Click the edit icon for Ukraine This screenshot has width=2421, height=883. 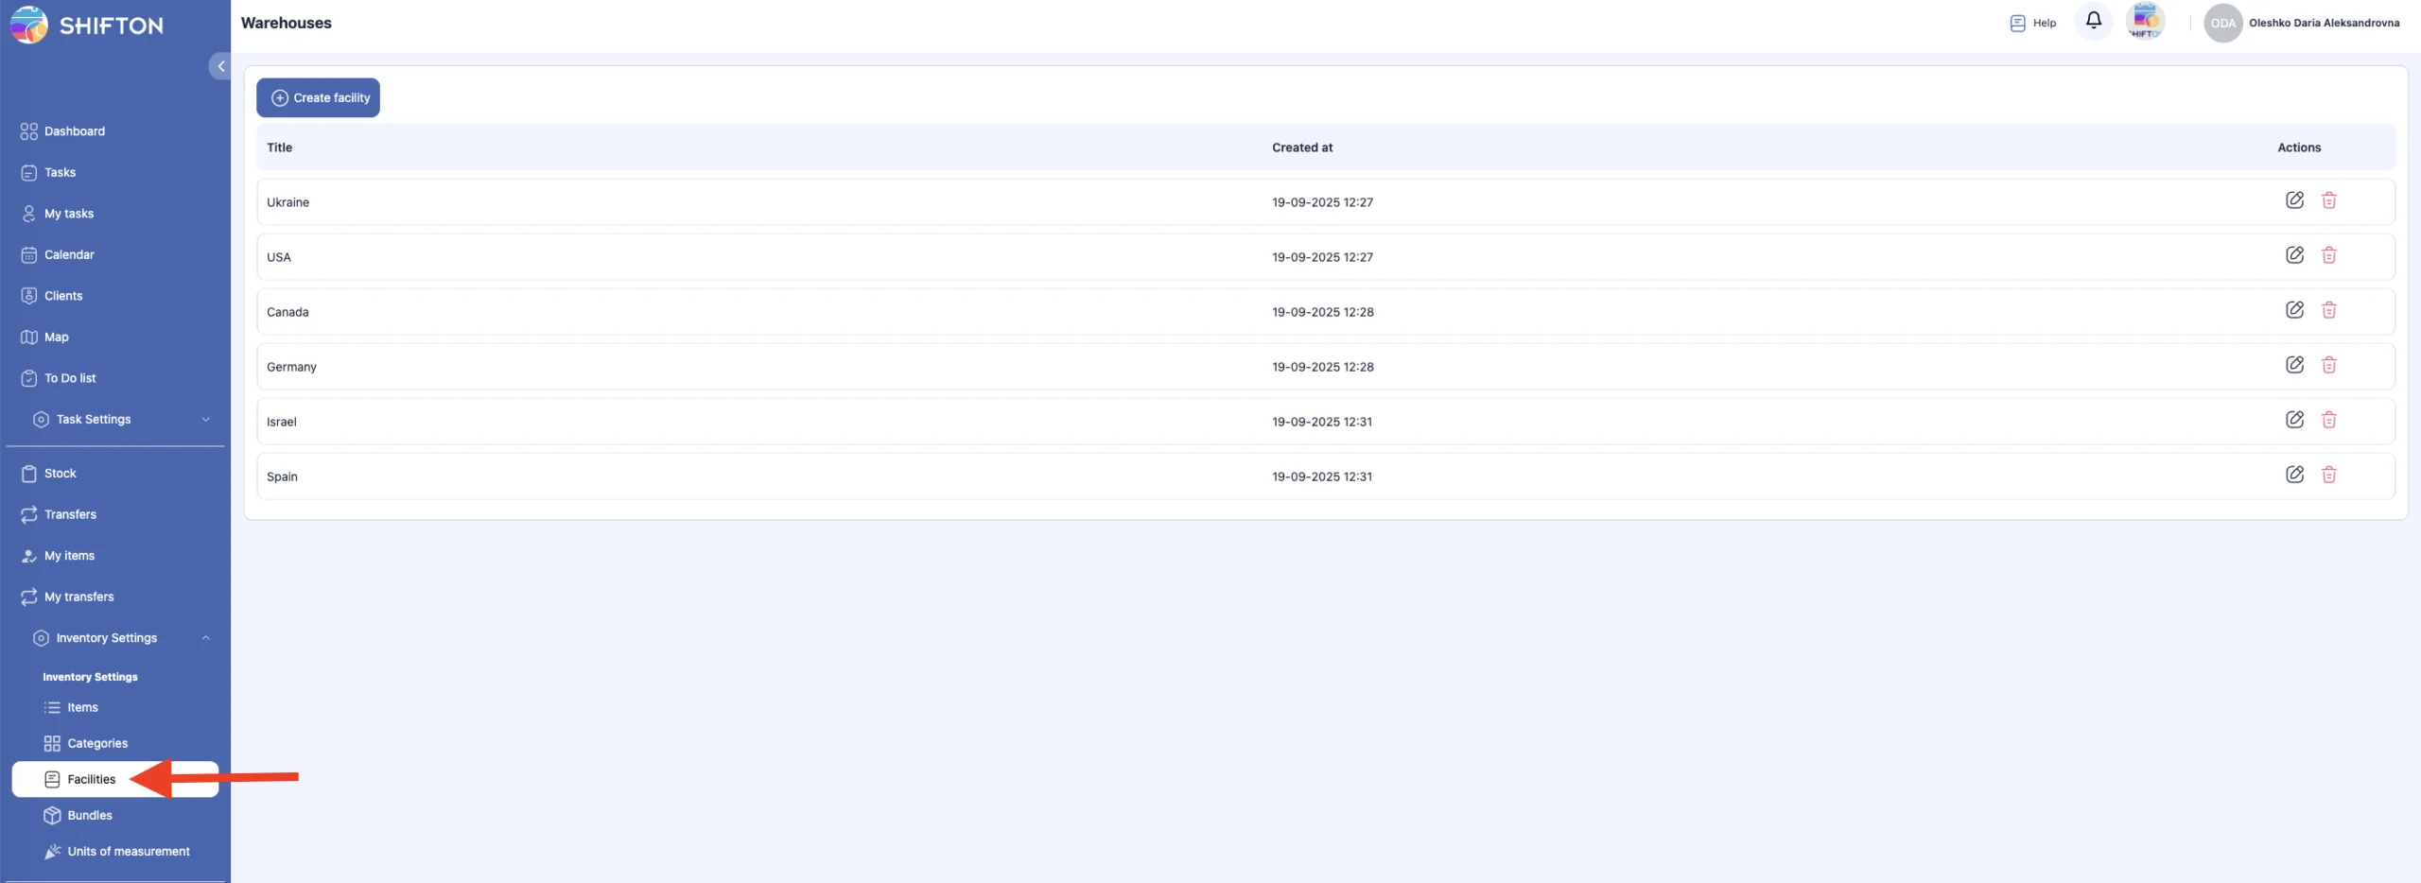pyautogui.click(x=2294, y=200)
